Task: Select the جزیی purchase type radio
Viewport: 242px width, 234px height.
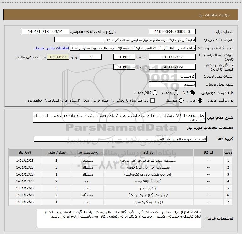Action: pyautogui.click(x=200, y=101)
